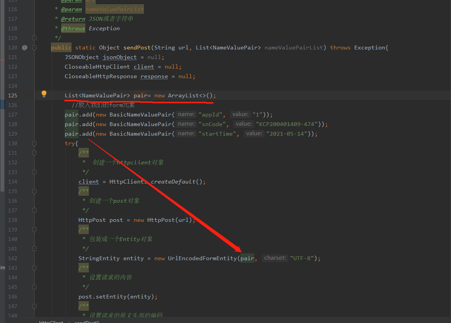This screenshot has height=323, width=451.
Task: Click 'createDefault' on line 134
Action: (173, 182)
